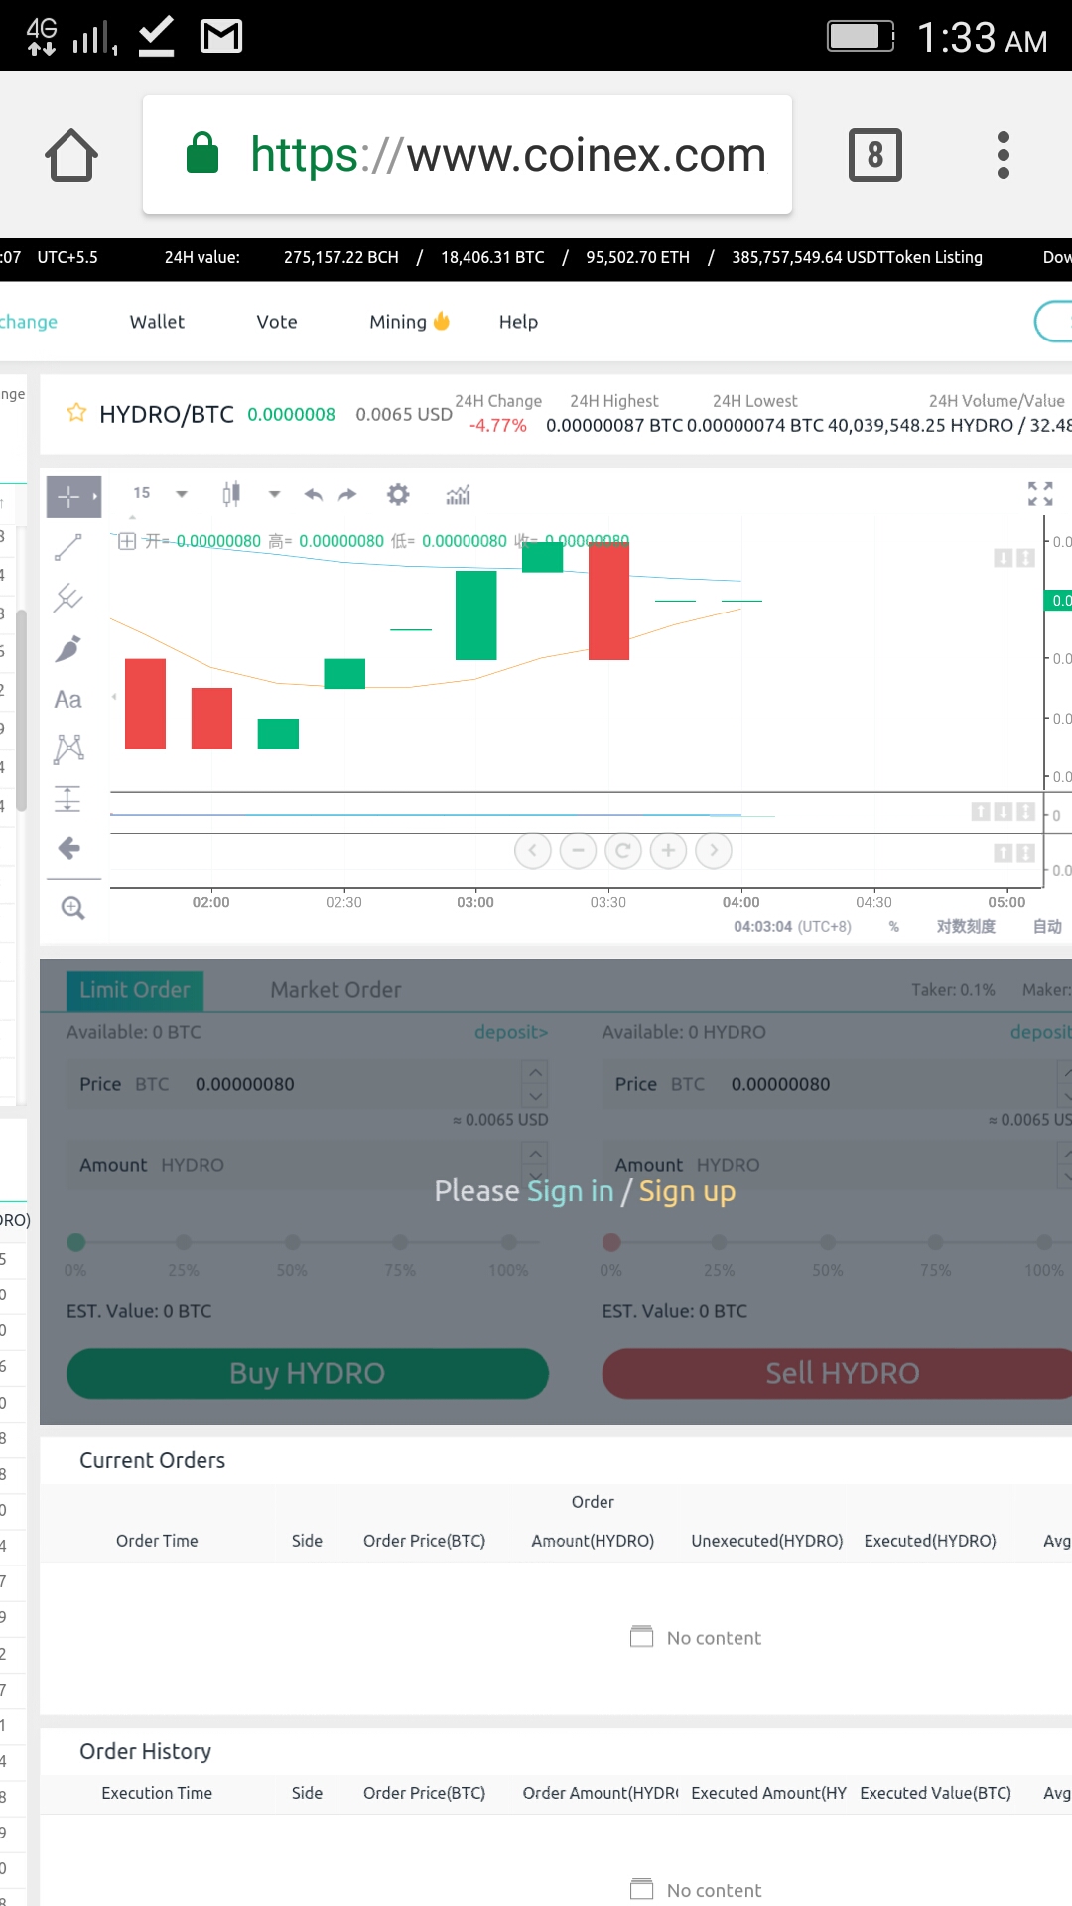Viewport: 1072px width, 1906px height.
Task: Click the sell Price BTC field
Action: pos(837,1084)
